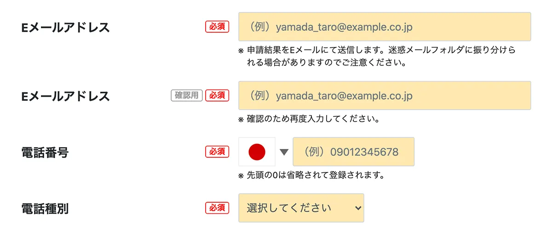Click the chevron in the 電話種別 select
This screenshot has width=552, height=240.
pyautogui.click(x=358, y=208)
